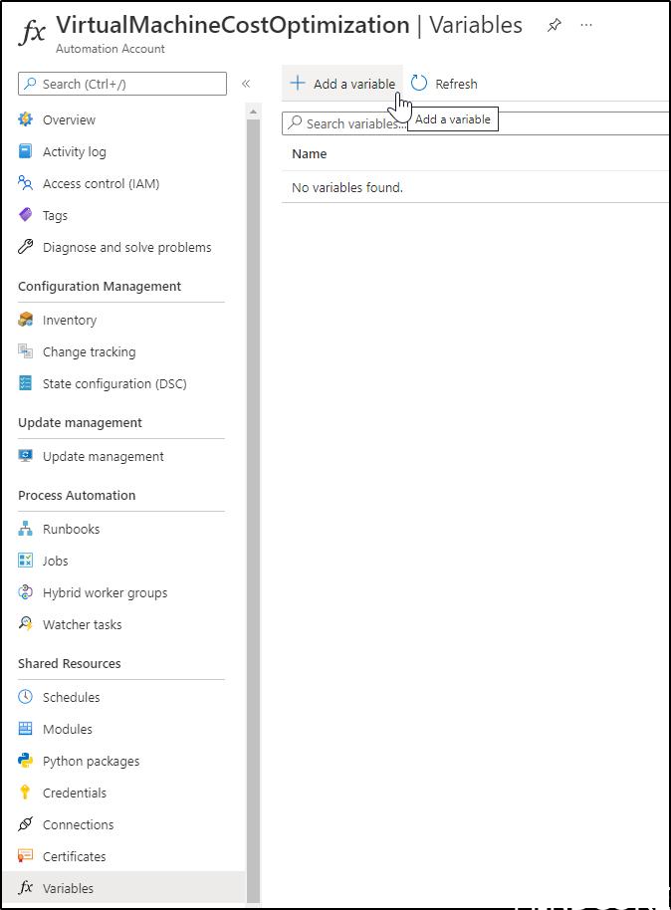Open Modules link in sidebar
Screen dimensions: 671x910
[68, 730]
